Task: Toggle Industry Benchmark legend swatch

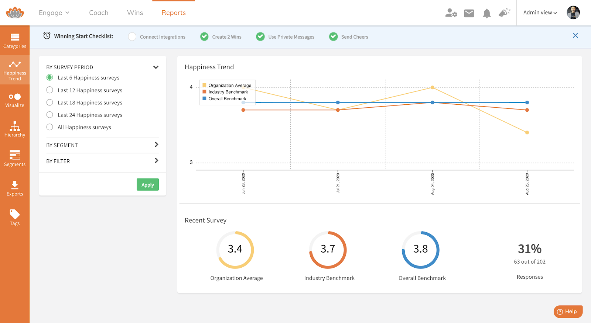Action: (x=204, y=92)
